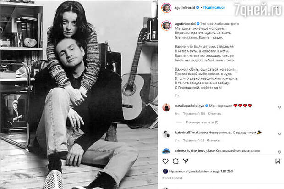Screen dimensions: 284x189
Task: Open crimea_is_the_best_place username link
Action: click(x=195, y=151)
